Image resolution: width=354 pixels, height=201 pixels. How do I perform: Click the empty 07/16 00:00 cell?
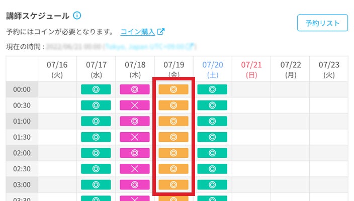pos(57,89)
